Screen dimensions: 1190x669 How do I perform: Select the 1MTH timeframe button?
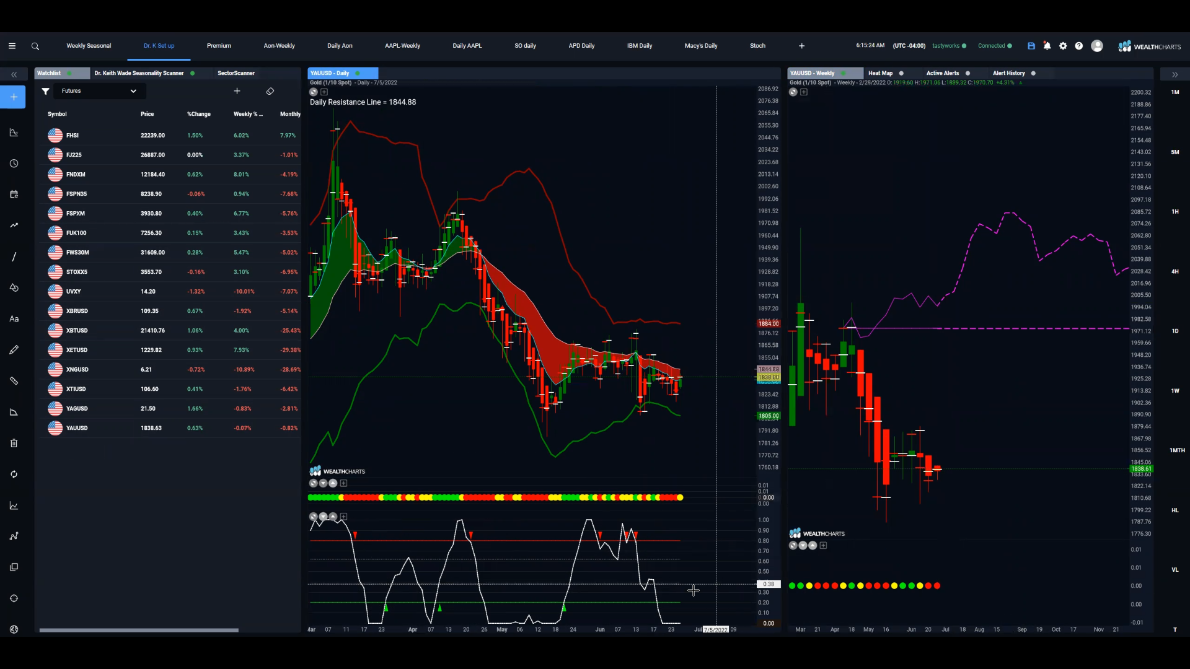(x=1177, y=451)
